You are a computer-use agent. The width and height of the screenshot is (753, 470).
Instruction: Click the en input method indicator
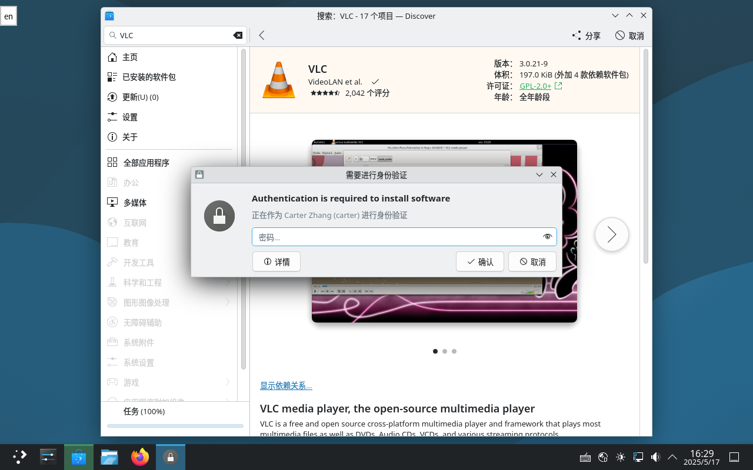[x=8, y=16]
